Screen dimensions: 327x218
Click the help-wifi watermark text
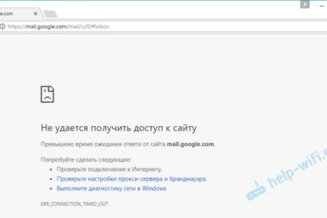[x=297, y=168]
